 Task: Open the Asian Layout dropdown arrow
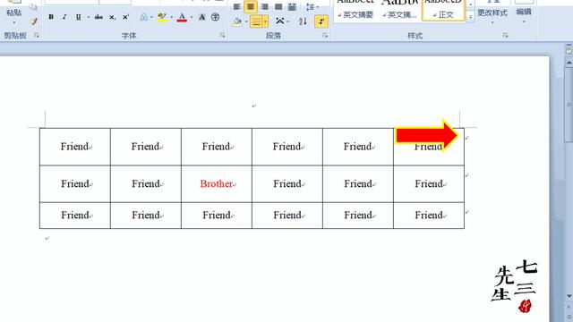point(288,21)
